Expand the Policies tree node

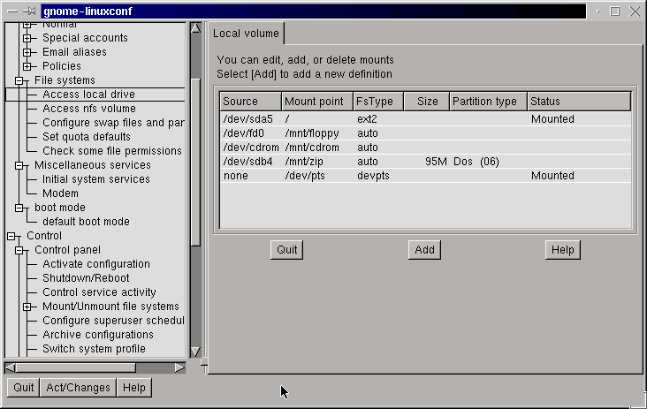tap(27, 66)
